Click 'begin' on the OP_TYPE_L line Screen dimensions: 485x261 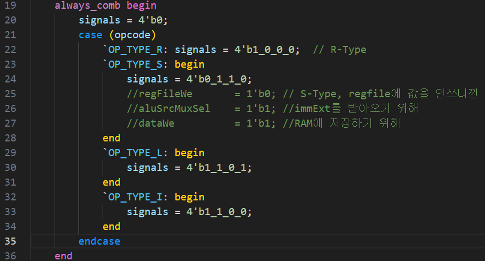pyautogui.click(x=189, y=153)
